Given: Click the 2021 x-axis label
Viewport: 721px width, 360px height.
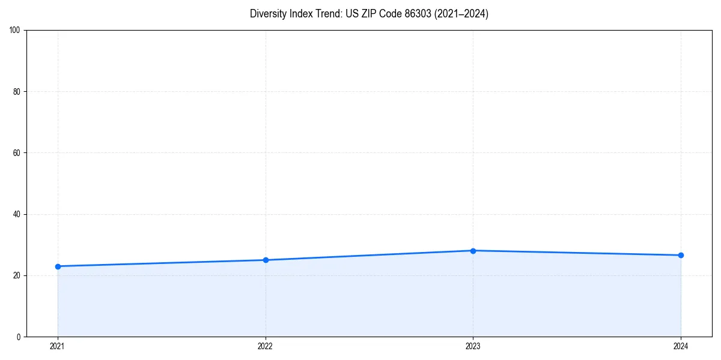Looking at the screenshot, I should 58,346.
